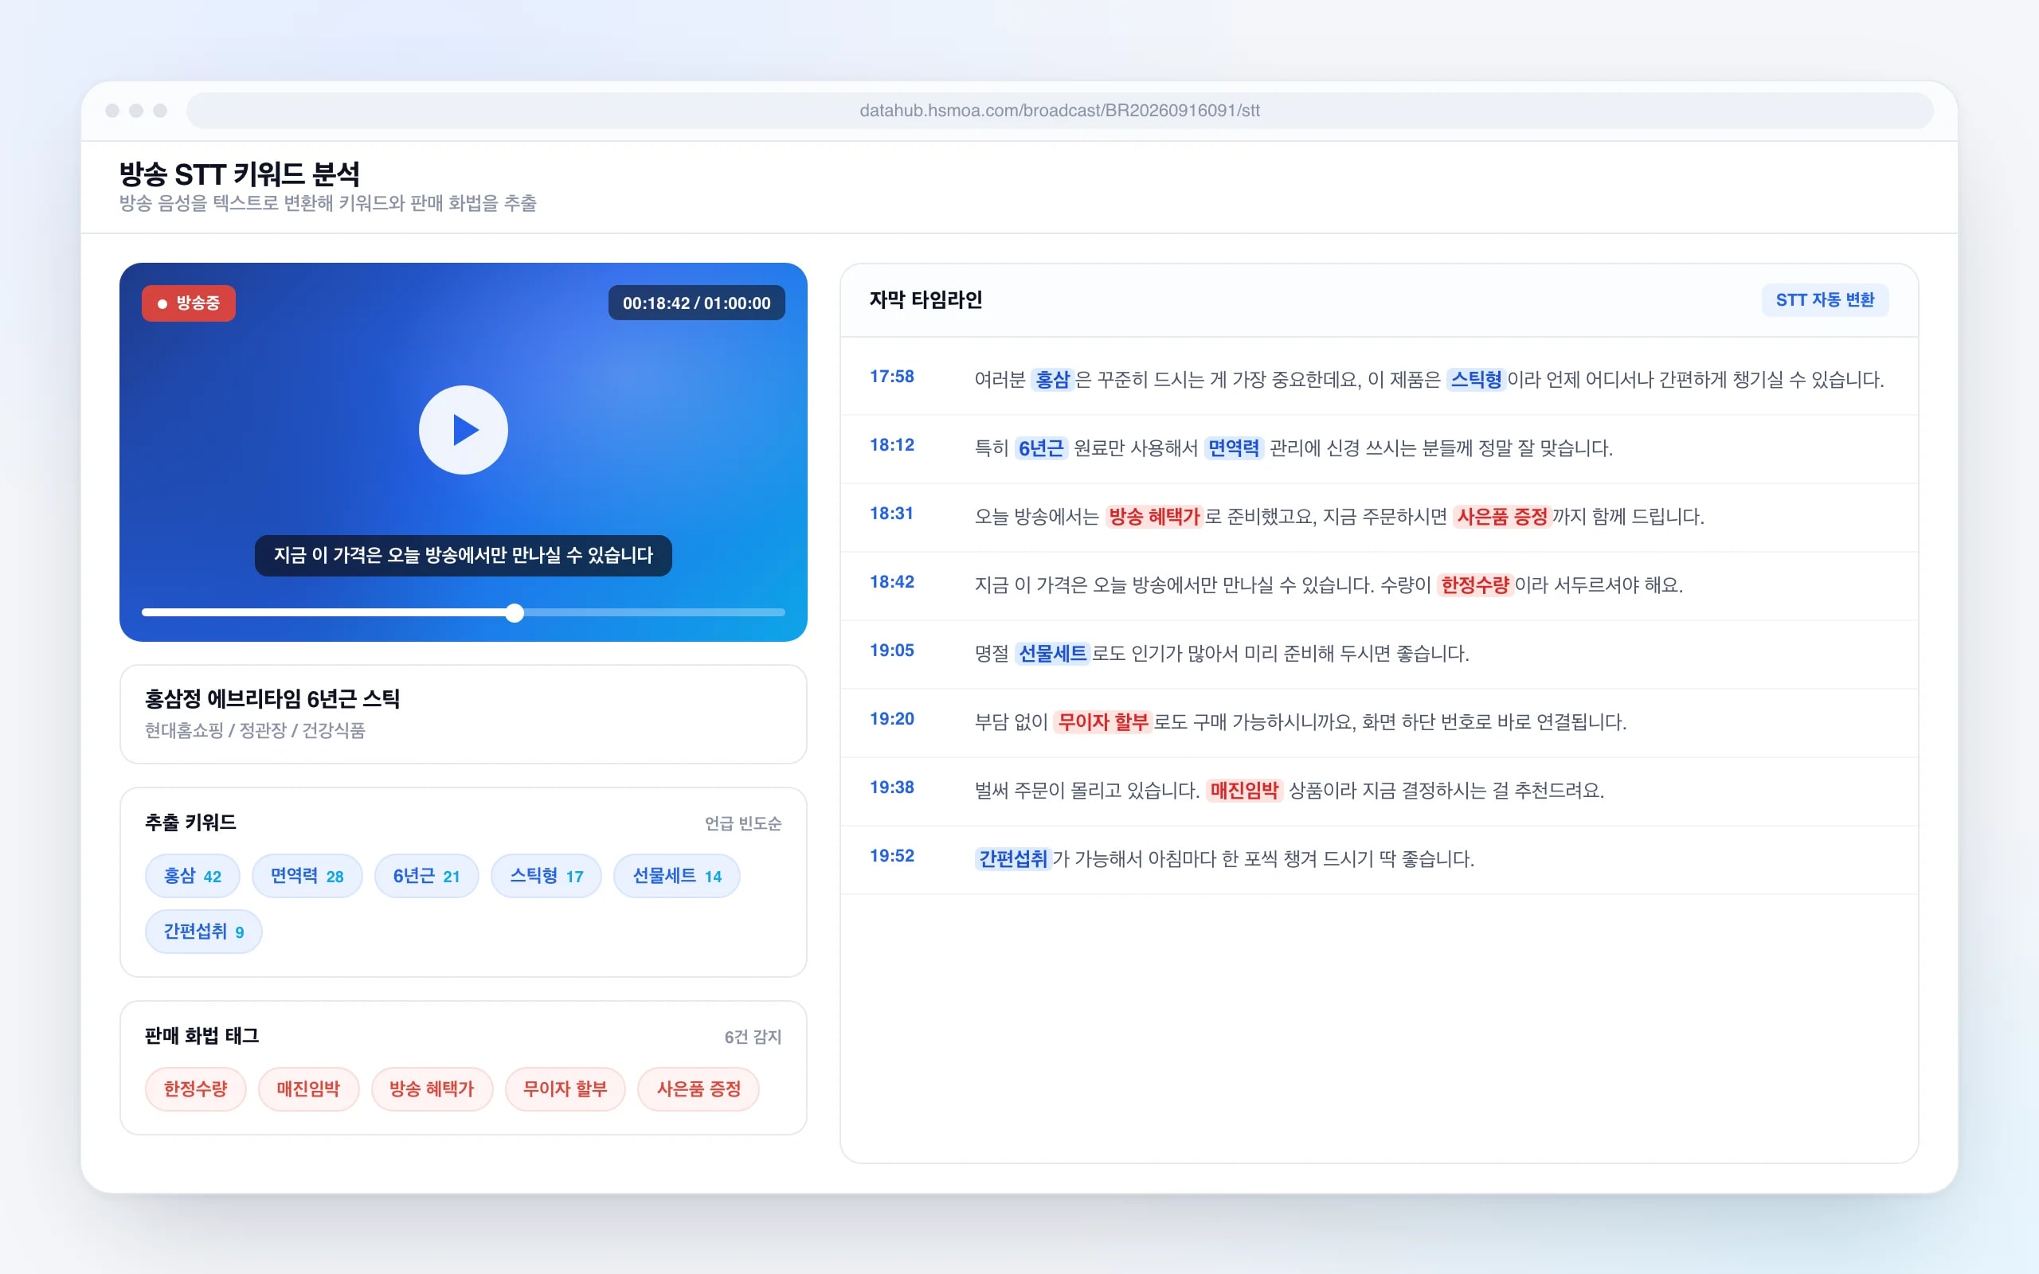Select the 매진임박 sales tag chip
This screenshot has width=2039, height=1274.
pos(308,1088)
